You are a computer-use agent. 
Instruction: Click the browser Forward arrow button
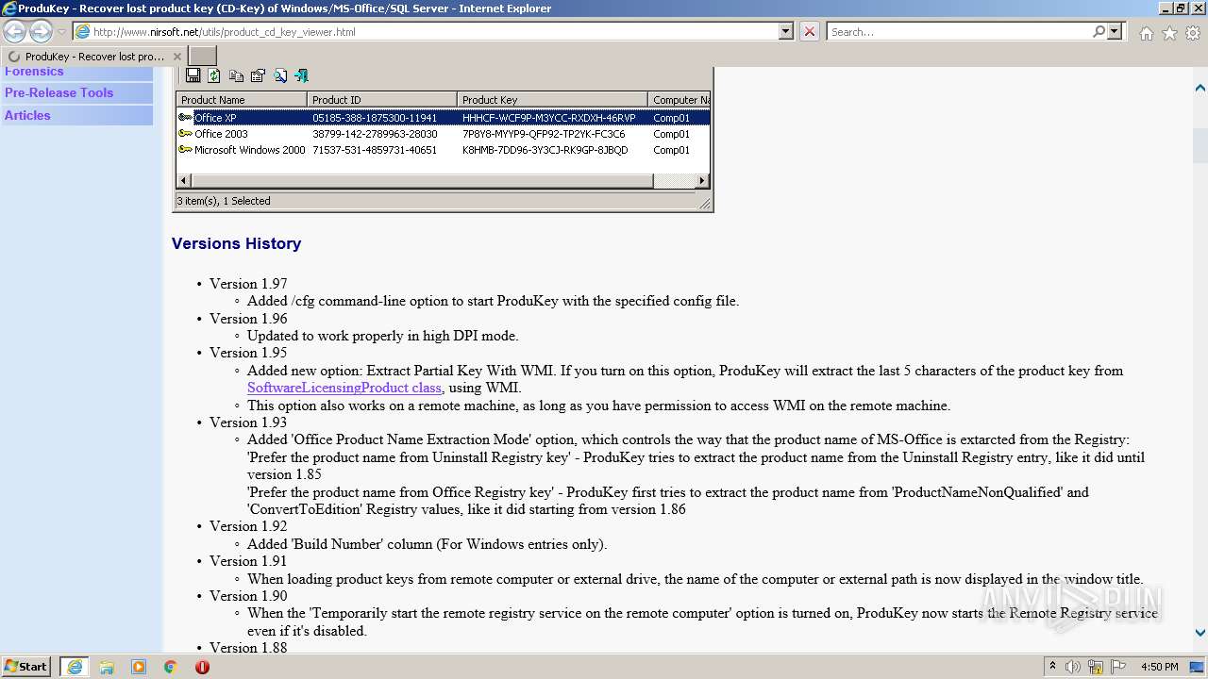(41, 32)
